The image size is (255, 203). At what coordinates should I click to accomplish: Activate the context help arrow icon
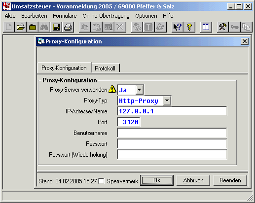[x=178, y=27]
